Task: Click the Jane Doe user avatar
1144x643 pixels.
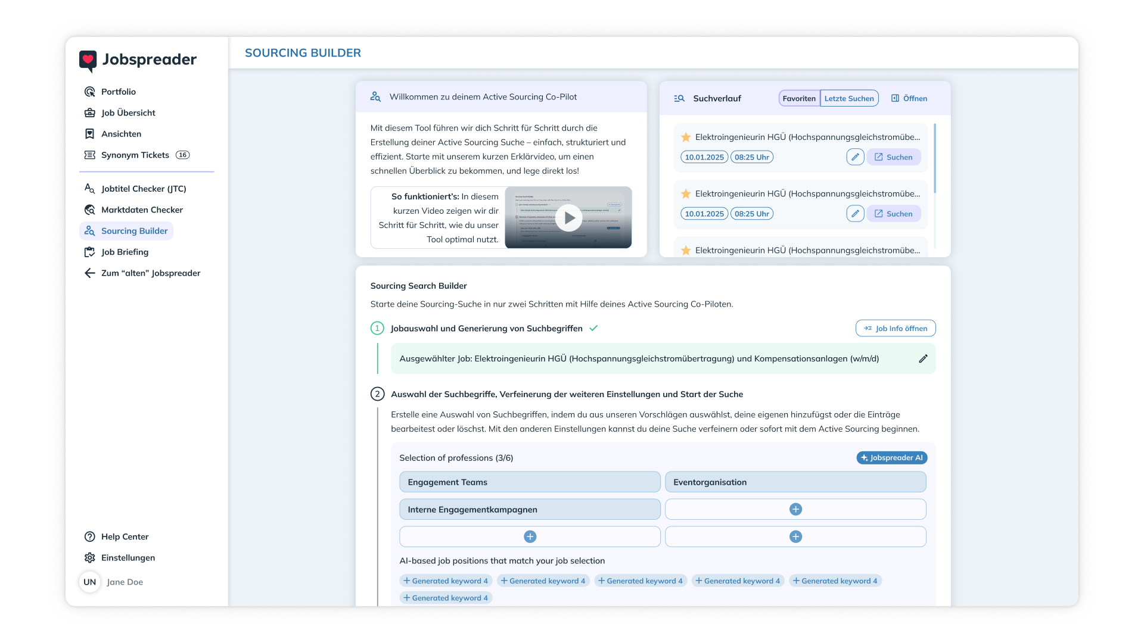Action: pyautogui.click(x=90, y=582)
